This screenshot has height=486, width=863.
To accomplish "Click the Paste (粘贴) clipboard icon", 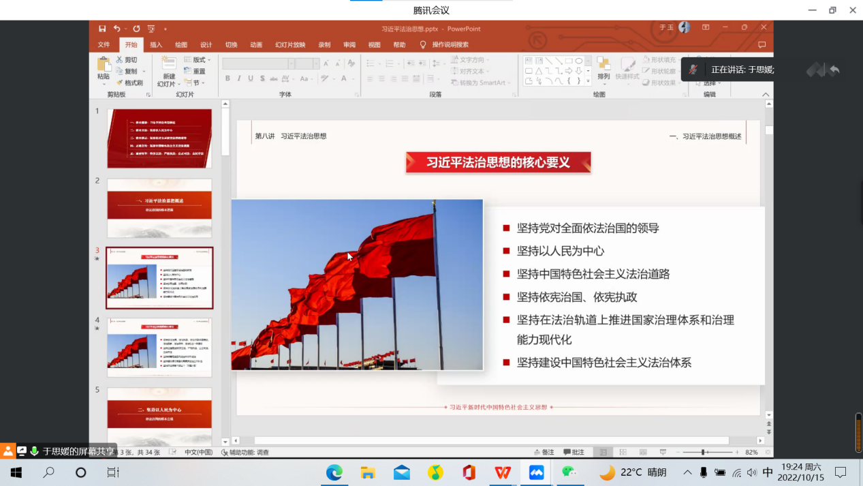I will (104, 65).
